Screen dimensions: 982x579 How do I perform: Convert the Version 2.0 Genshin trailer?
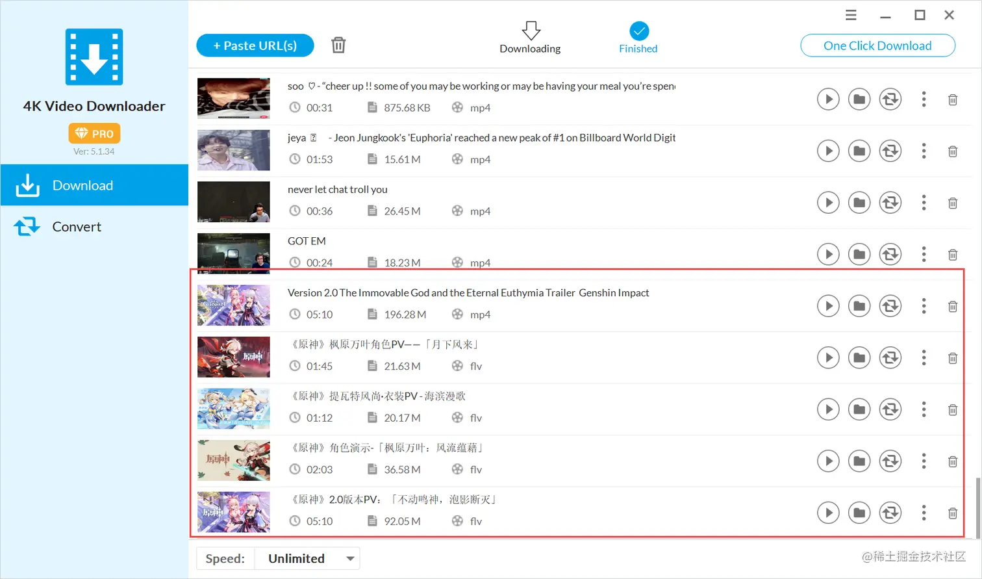[x=890, y=306]
